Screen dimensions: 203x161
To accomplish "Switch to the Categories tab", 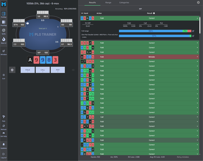I will 124,3.
